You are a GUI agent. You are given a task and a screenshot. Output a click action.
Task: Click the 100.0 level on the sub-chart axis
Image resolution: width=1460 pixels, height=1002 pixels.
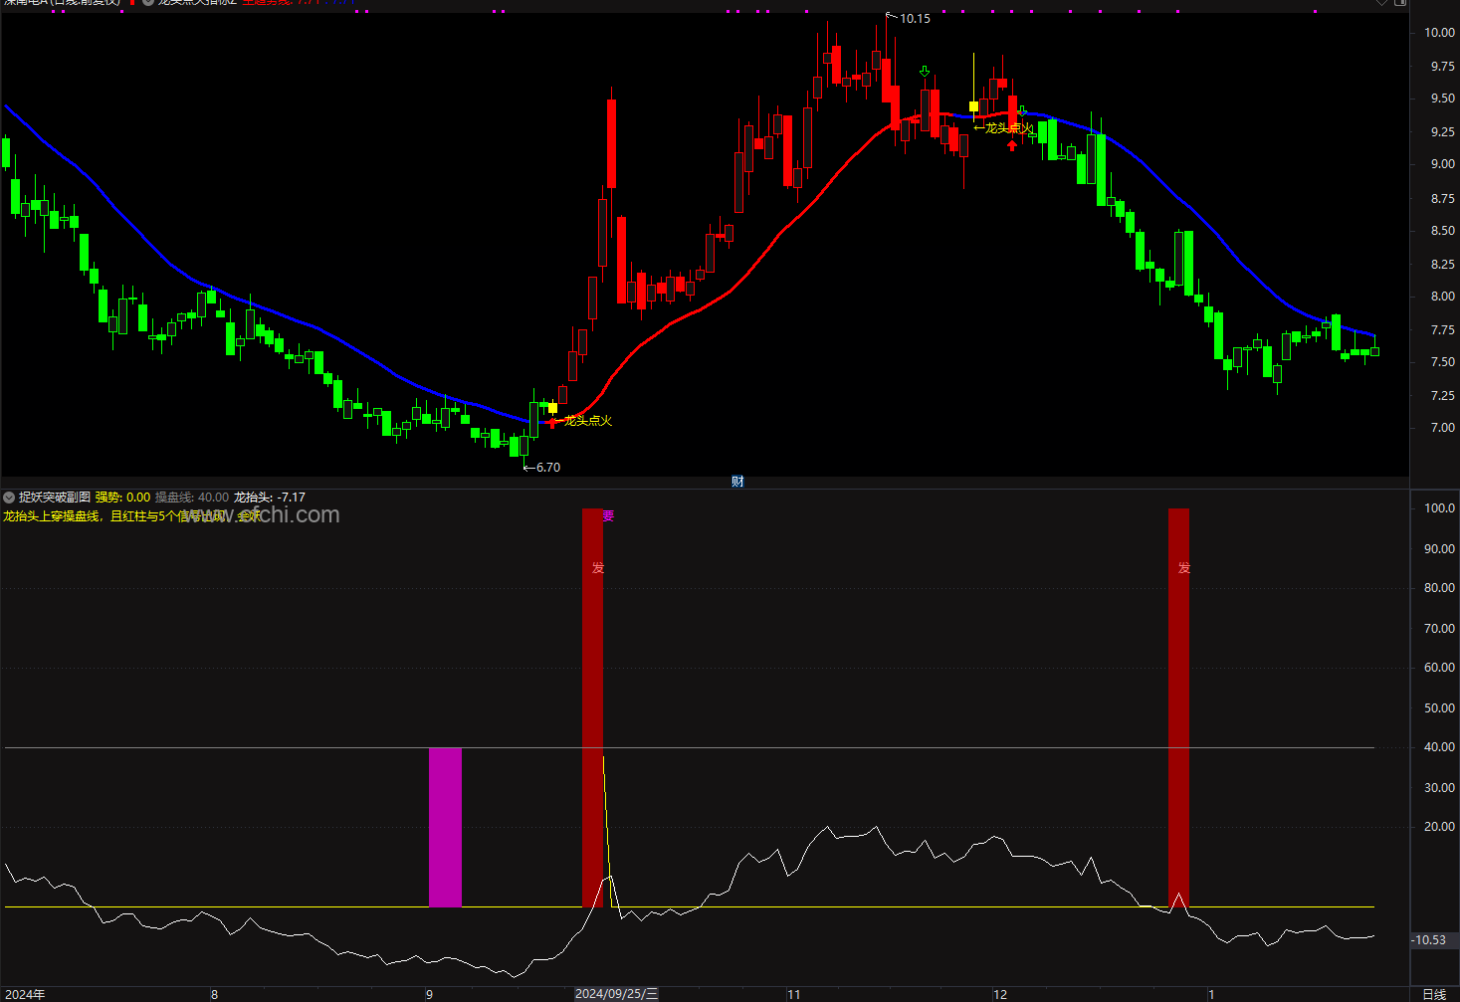click(1439, 508)
